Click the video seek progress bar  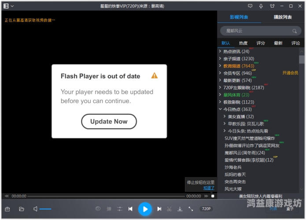pos(106,196)
